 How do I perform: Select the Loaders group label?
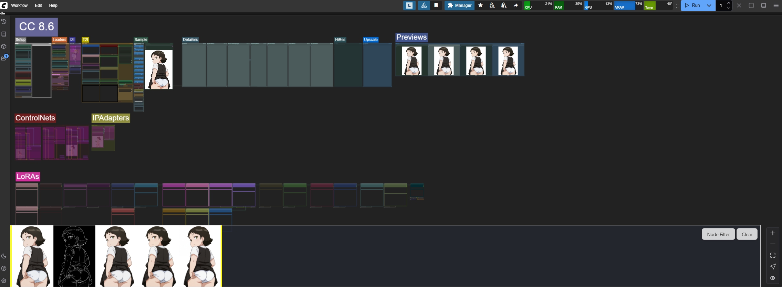point(59,40)
